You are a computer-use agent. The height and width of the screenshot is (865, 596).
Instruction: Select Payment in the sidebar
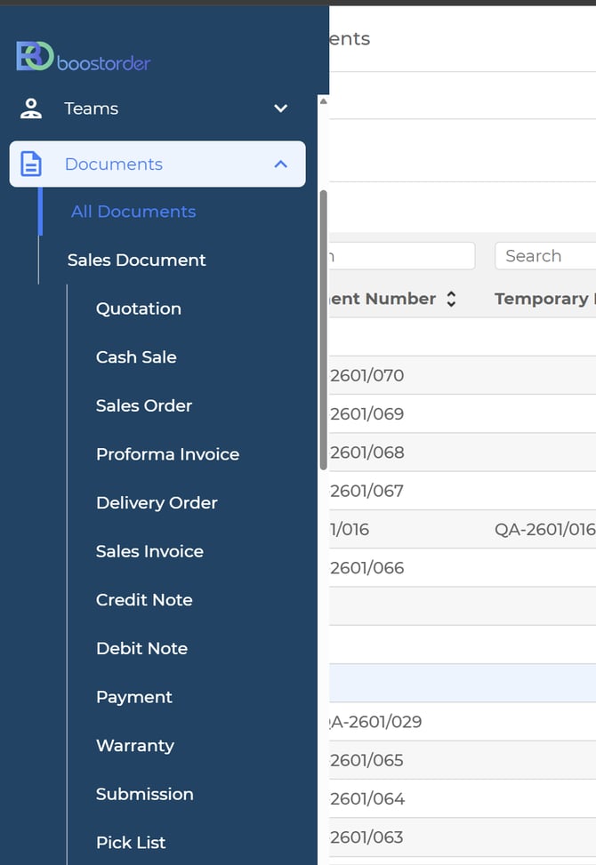click(x=133, y=697)
